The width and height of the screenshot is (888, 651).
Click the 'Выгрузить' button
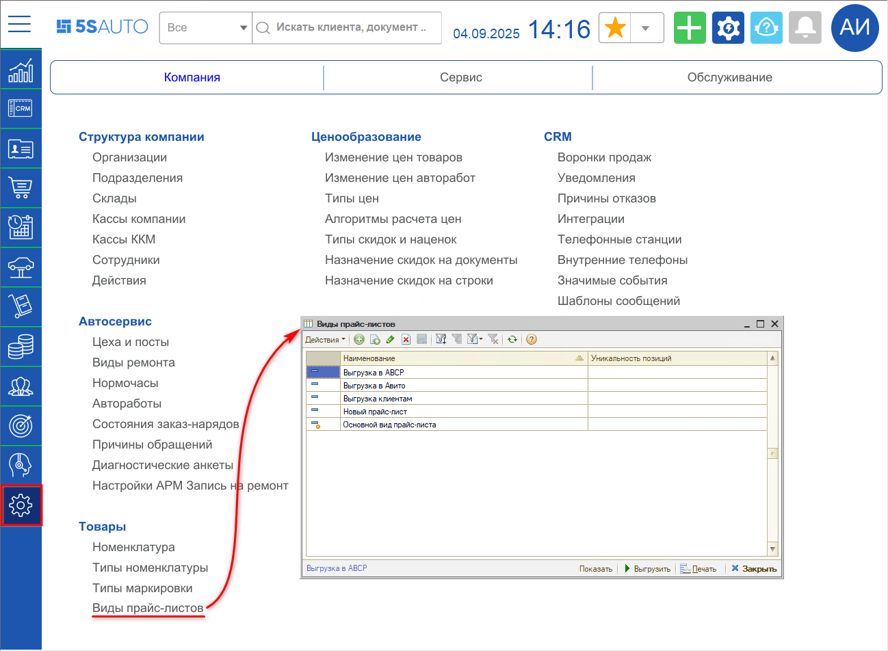coord(647,569)
